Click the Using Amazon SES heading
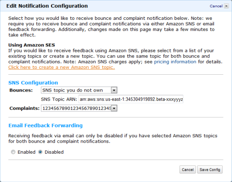Viewport: 232px width, 182px height. pos(32,45)
